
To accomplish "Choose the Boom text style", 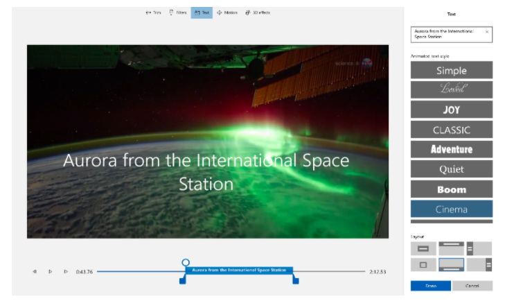I will click(x=452, y=189).
